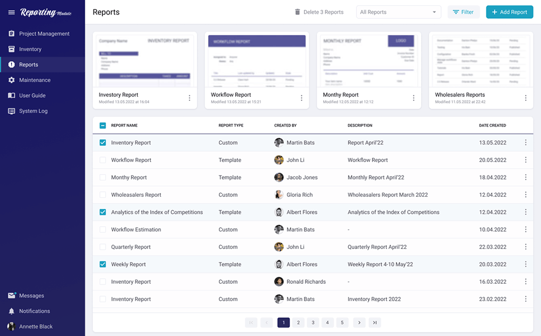Open the Maintenance section
This screenshot has height=336, width=541.
click(x=36, y=80)
